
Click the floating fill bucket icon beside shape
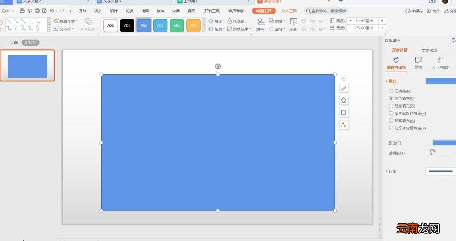(x=343, y=100)
